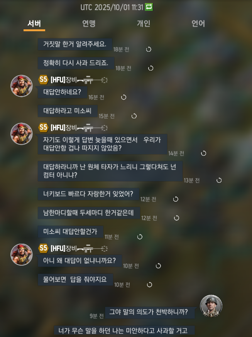252x337 pixels.
Task: Open the soldier helmet avatar profile
Action: pos(211,306)
